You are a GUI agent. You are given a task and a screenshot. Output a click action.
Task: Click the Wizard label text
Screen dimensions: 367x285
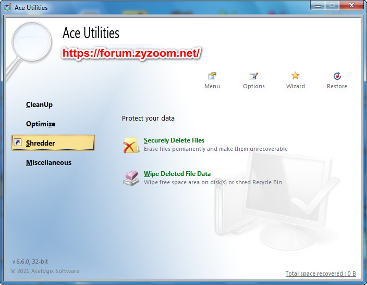pyautogui.click(x=296, y=86)
